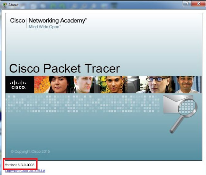Click the Cisco logo on black banner

[x=18, y=85]
